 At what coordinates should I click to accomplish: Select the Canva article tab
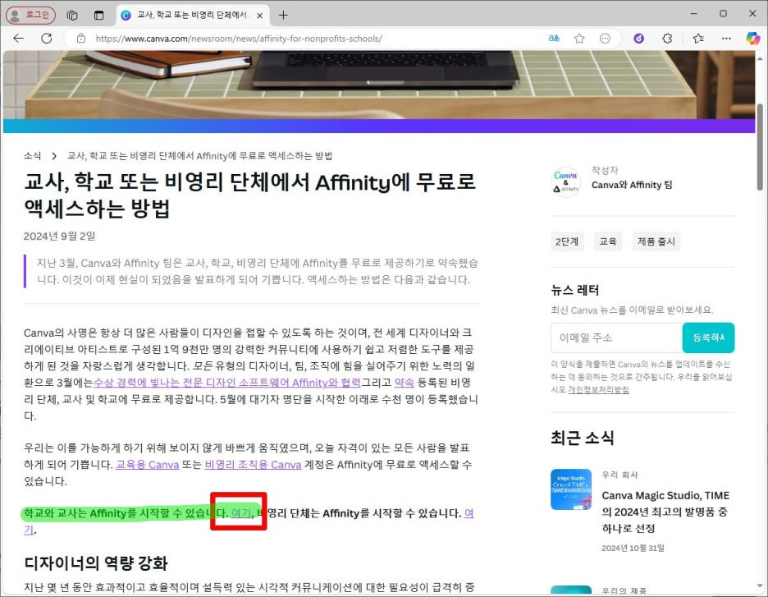pyautogui.click(x=193, y=16)
